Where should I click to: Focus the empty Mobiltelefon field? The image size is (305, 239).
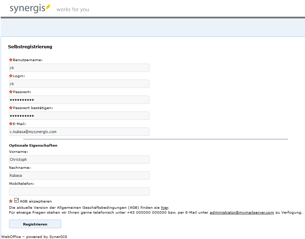click(x=79, y=191)
